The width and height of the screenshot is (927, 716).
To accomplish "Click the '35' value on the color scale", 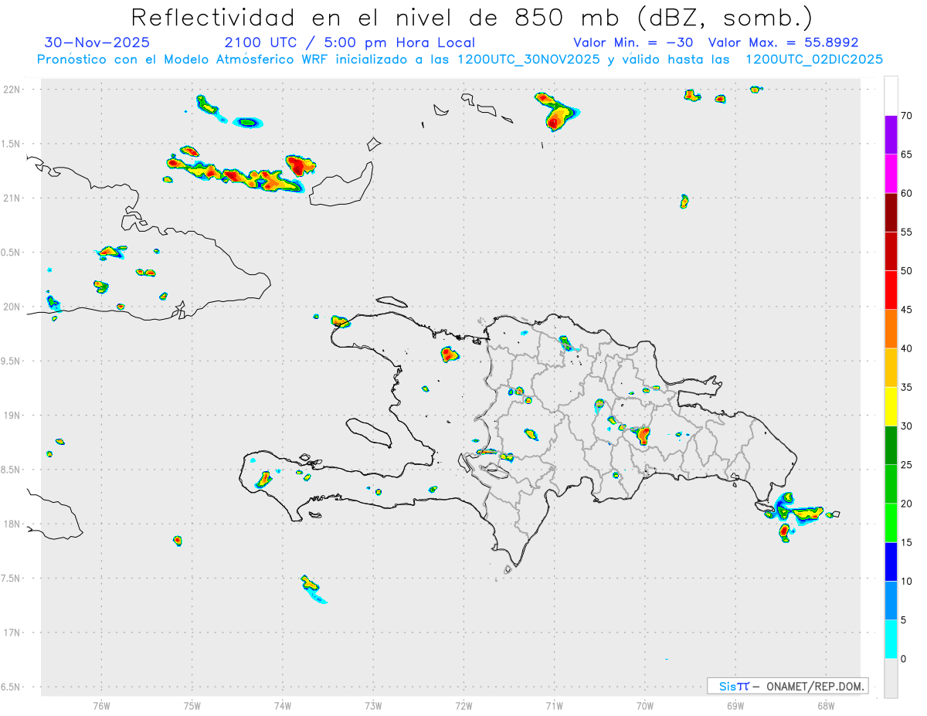I will click(x=906, y=387).
